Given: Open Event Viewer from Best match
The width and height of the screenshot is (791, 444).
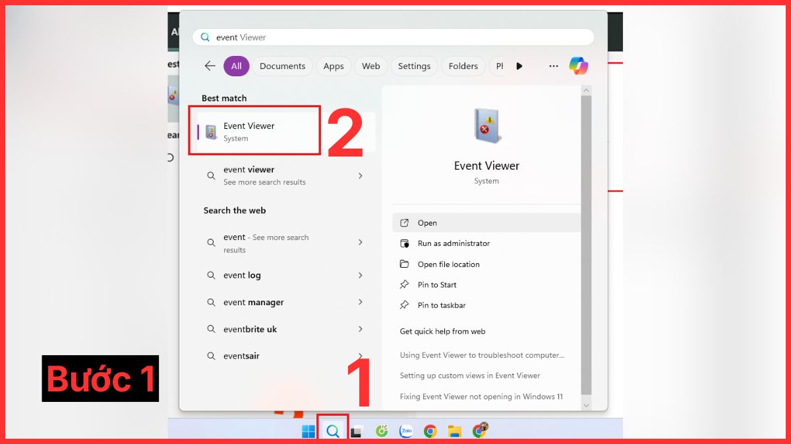Looking at the screenshot, I should tap(286, 132).
